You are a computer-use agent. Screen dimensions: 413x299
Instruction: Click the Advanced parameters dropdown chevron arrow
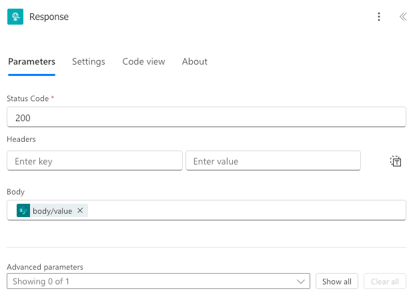(300, 282)
